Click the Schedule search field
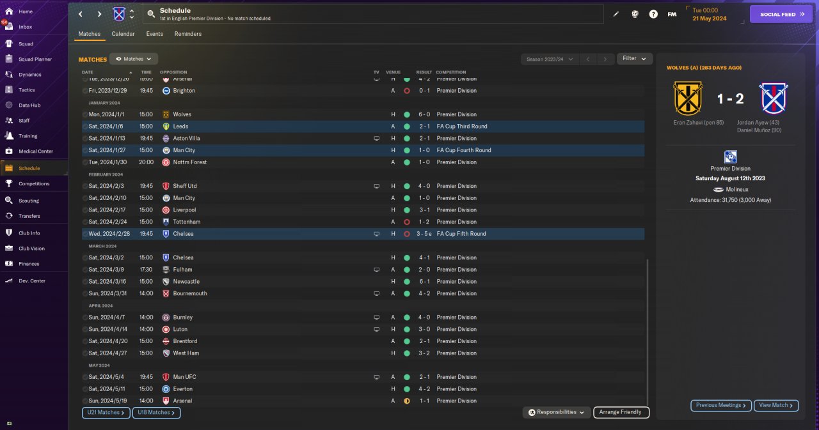The image size is (819, 430). [x=373, y=14]
